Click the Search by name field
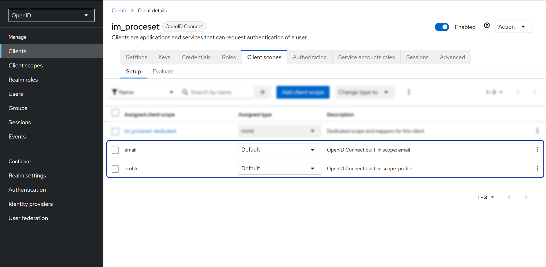The width and height of the screenshot is (546, 267). coord(216,92)
